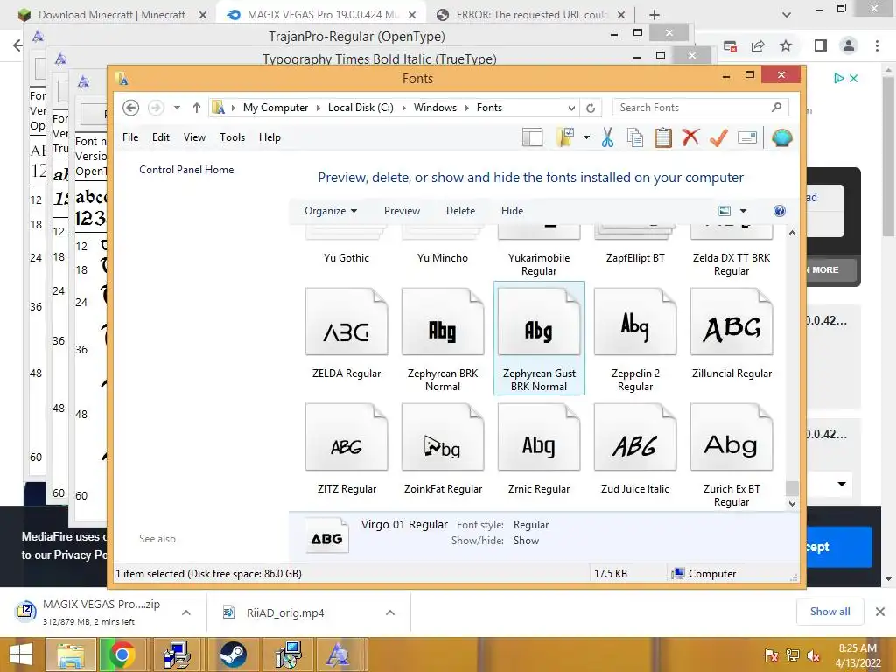
Task: Open the Help menu
Action: (x=269, y=137)
